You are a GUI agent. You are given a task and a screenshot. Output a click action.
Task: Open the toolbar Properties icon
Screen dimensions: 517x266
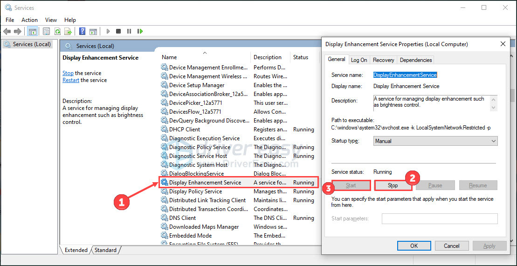[46, 32]
